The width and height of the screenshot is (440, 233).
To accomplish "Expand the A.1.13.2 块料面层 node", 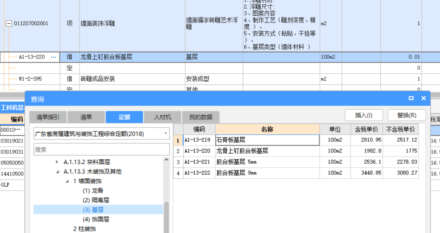I will click(57, 162).
